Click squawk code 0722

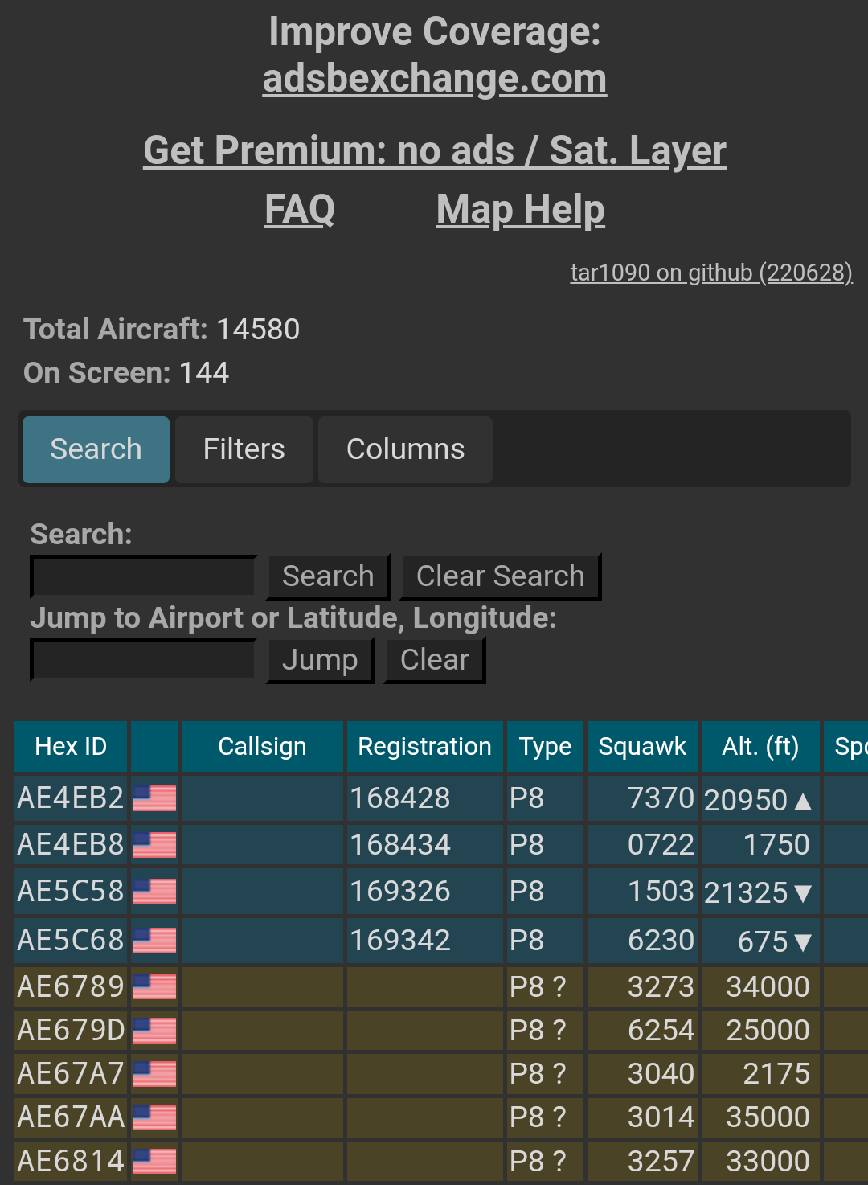coord(661,845)
